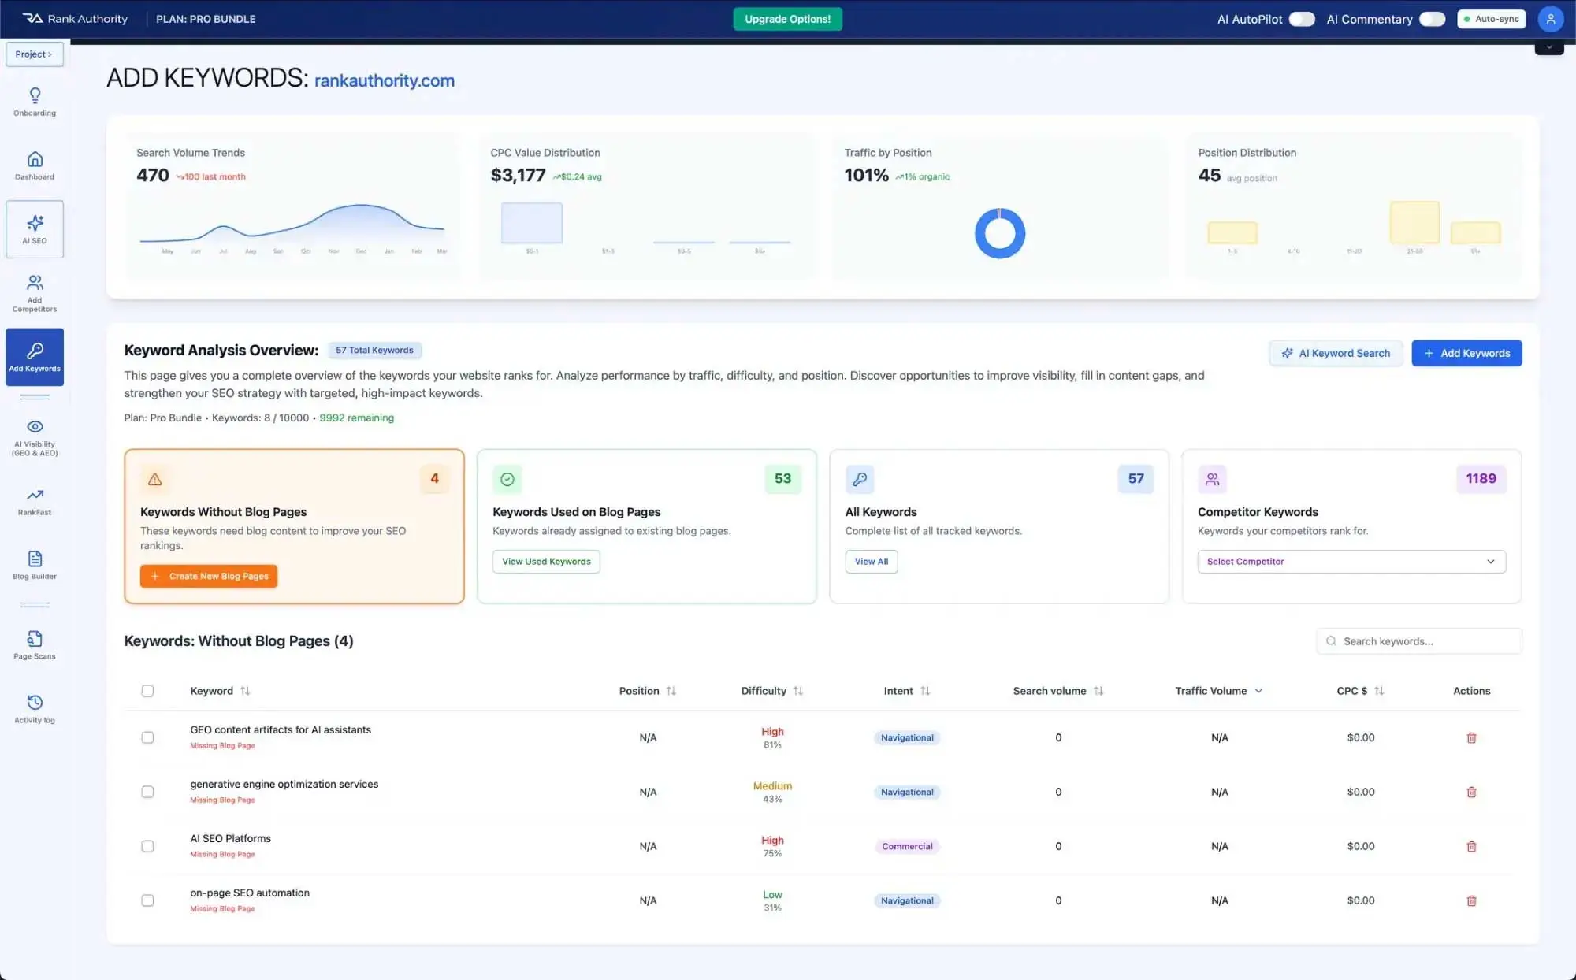Check GEO content artifacts row checkbox
Image resolution: width=1576 pixels, height=980 pixels.
point(147,737)
